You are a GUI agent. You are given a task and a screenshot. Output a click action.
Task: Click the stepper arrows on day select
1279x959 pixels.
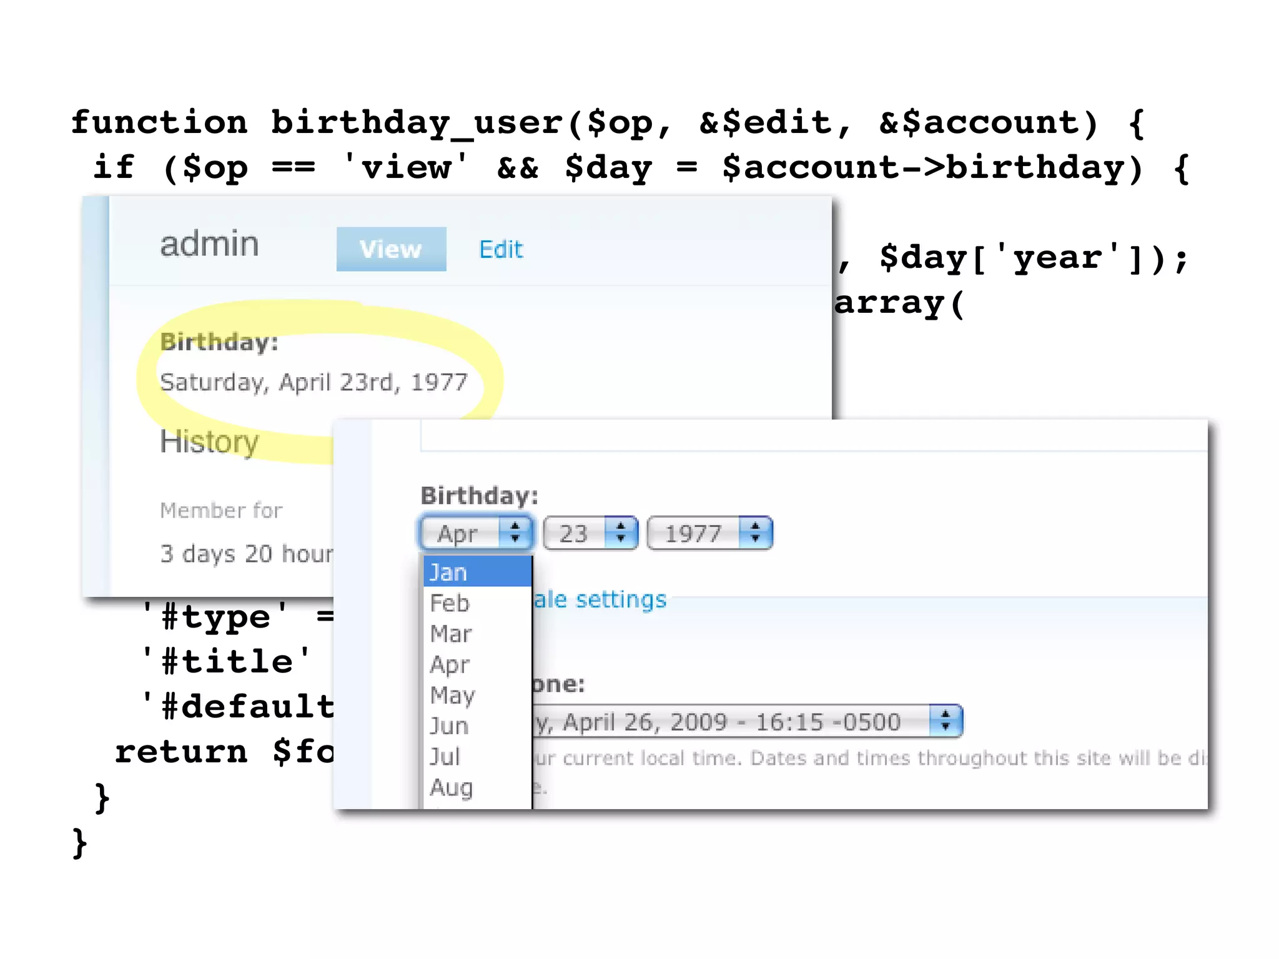621,533
